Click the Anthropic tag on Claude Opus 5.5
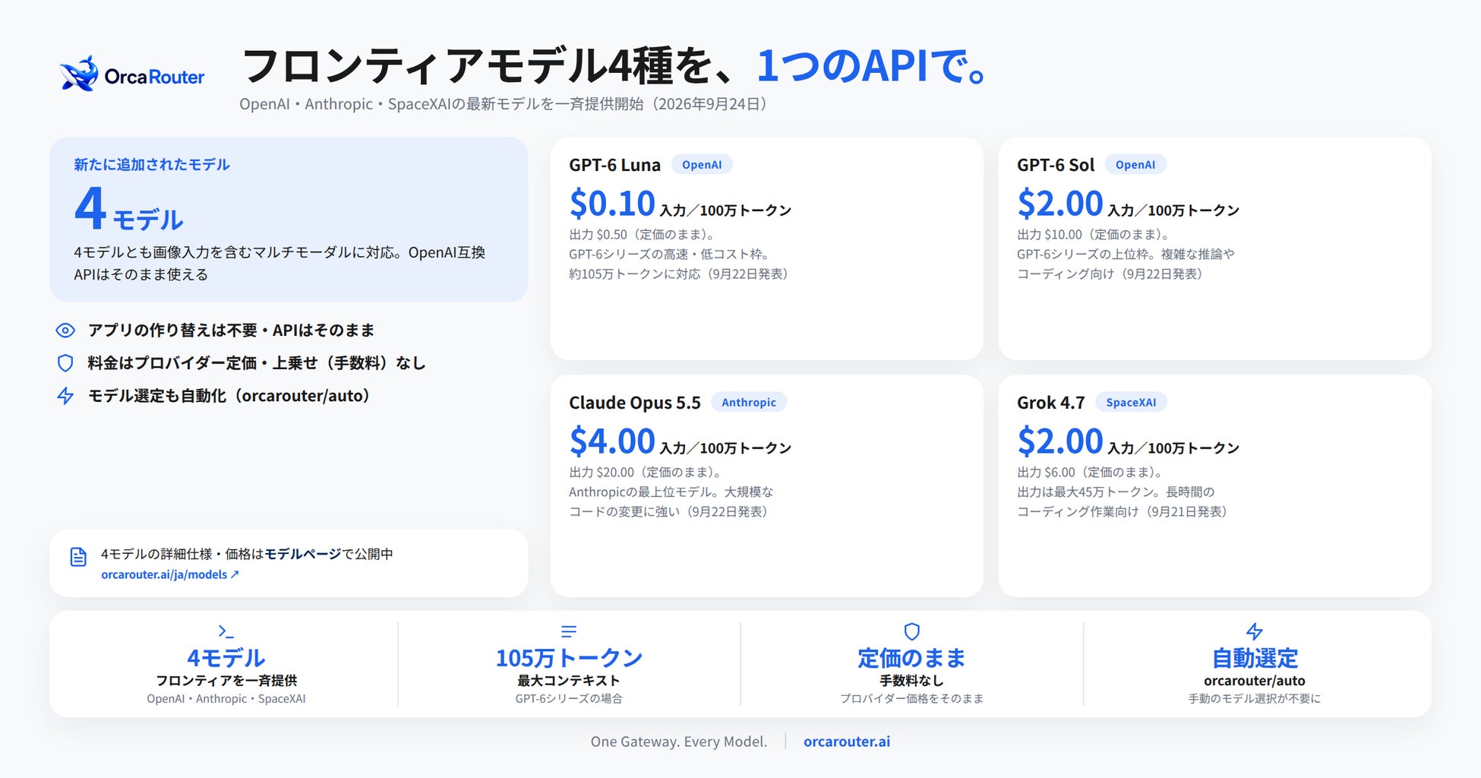 [749, 403]
